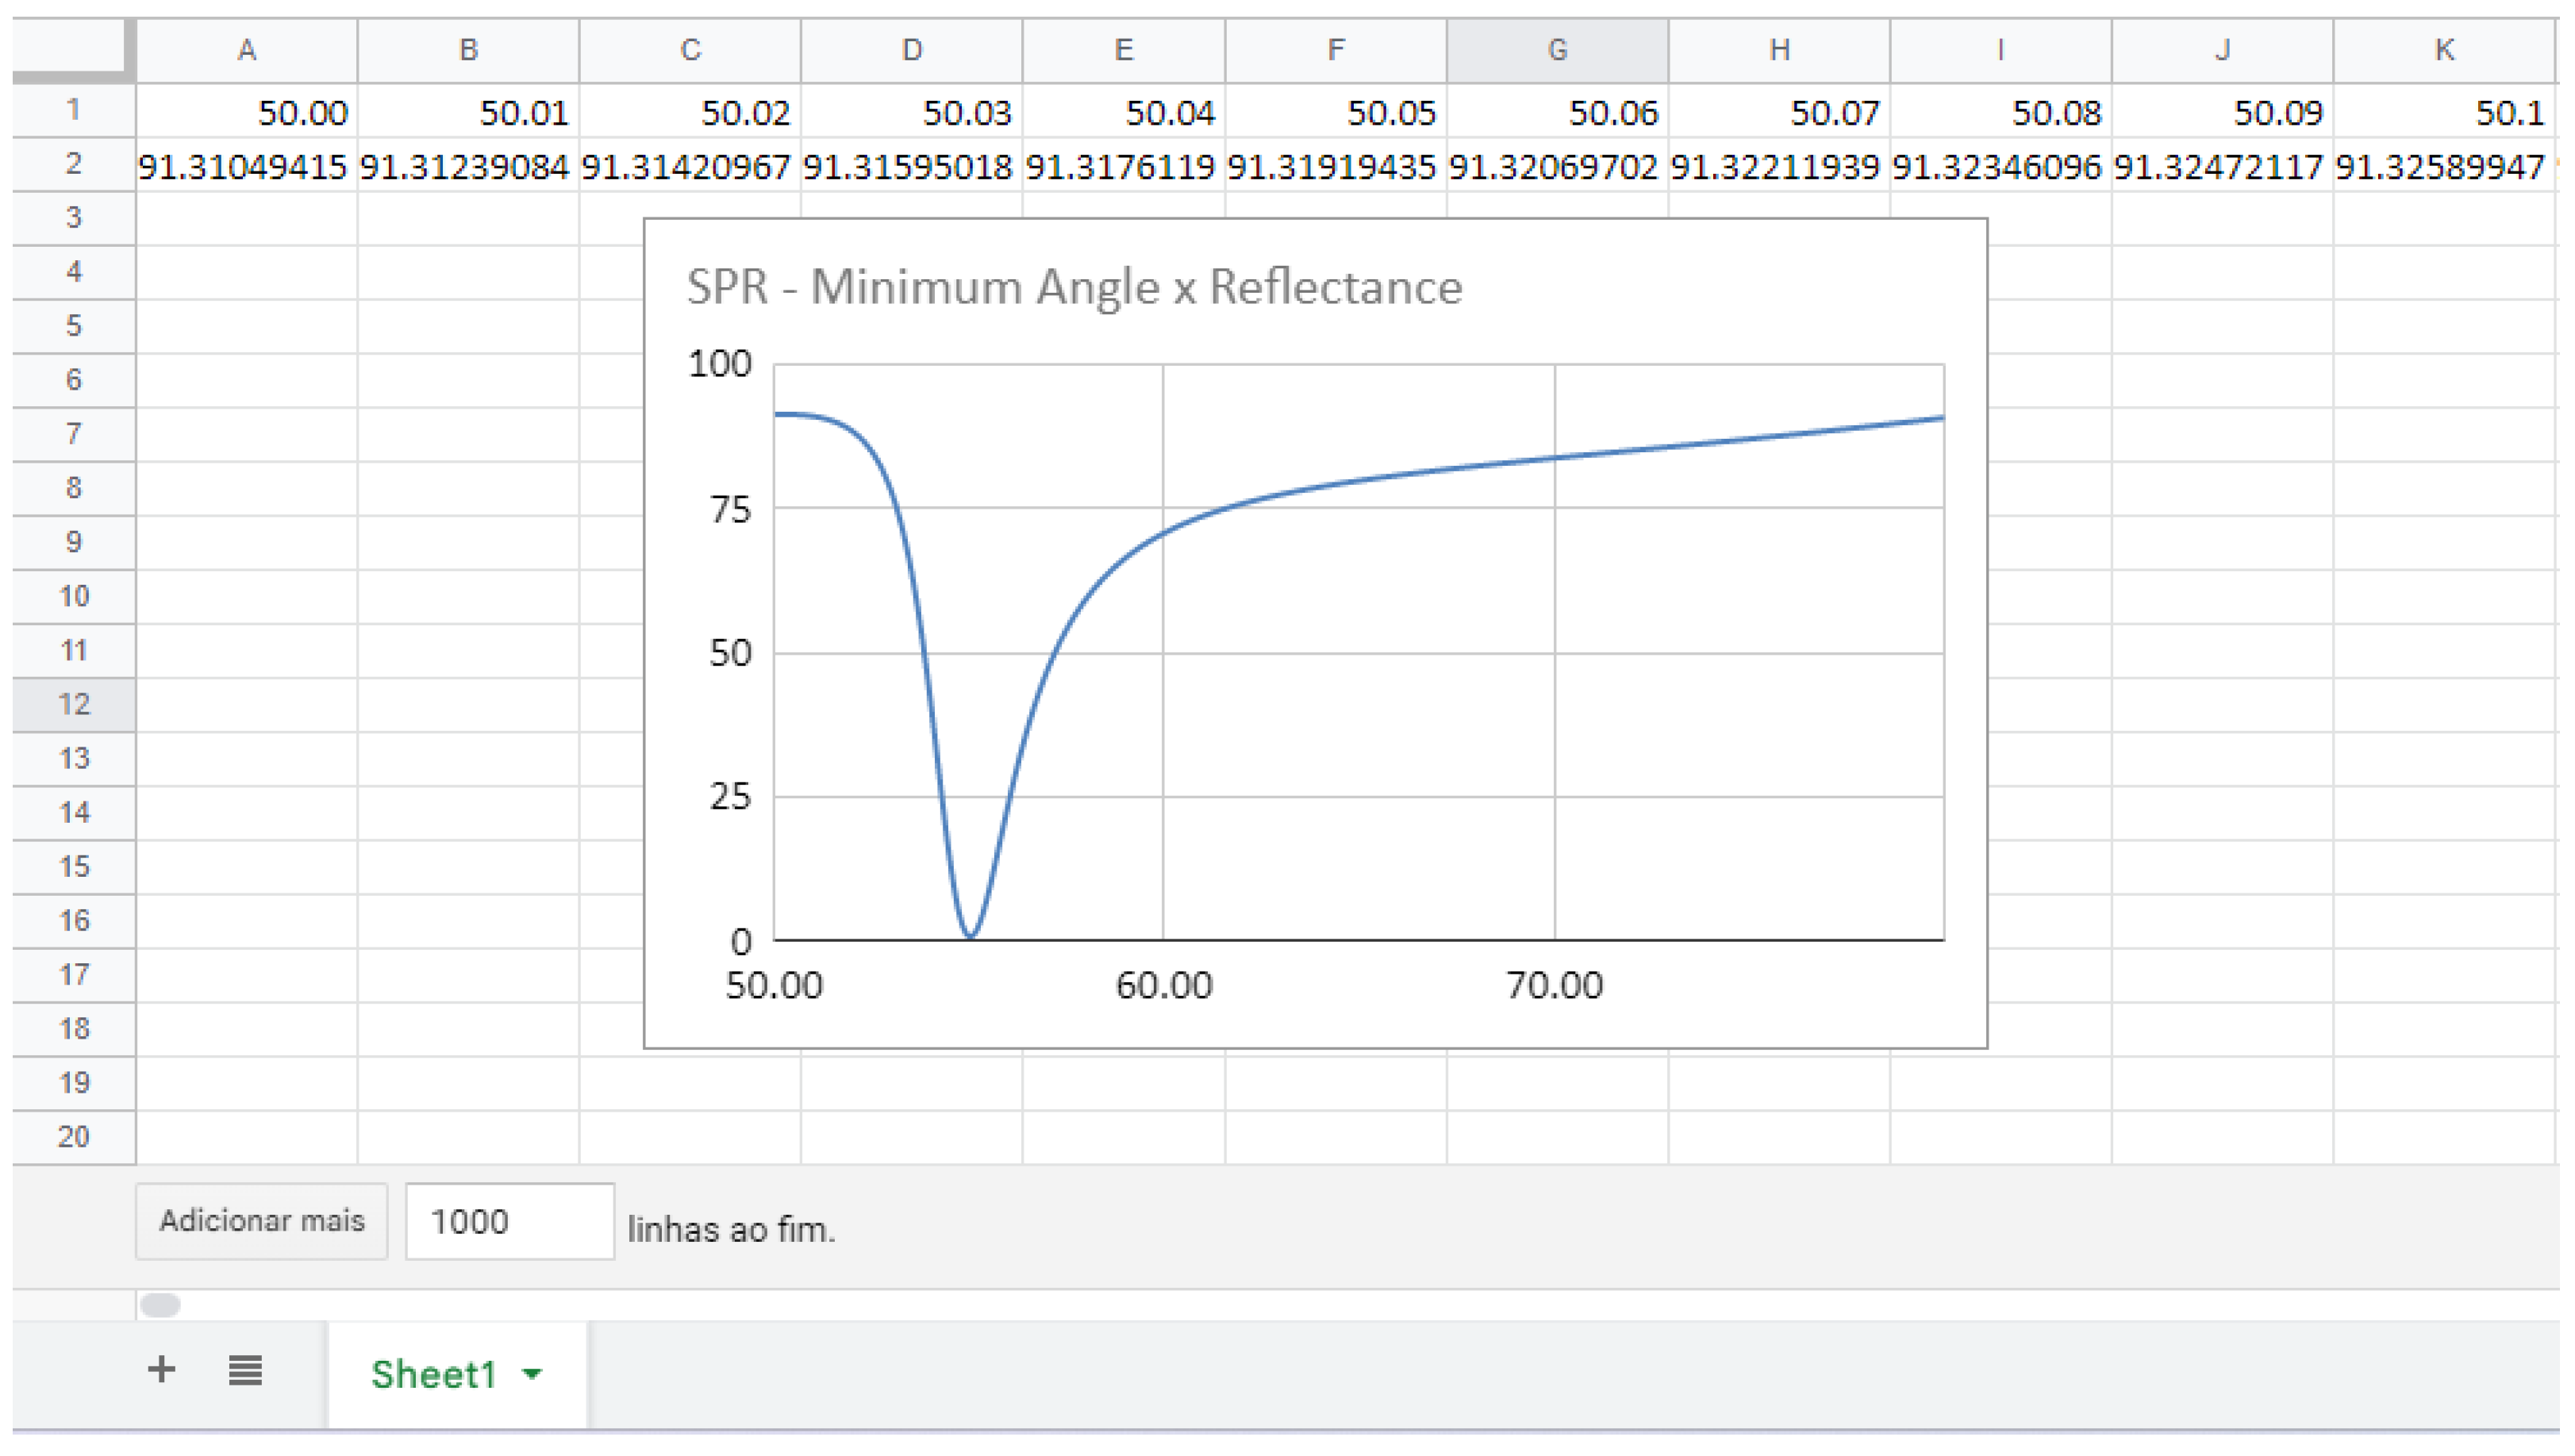Switch to the Sheet1 tab
2575x1456 pixels.
(433, 1375)
